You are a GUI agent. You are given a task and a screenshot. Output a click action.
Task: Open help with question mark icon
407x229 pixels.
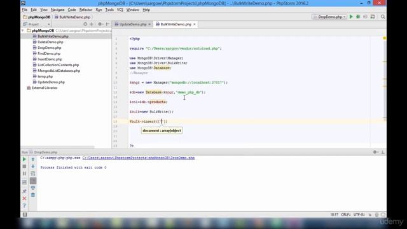[x=24, y=205]
